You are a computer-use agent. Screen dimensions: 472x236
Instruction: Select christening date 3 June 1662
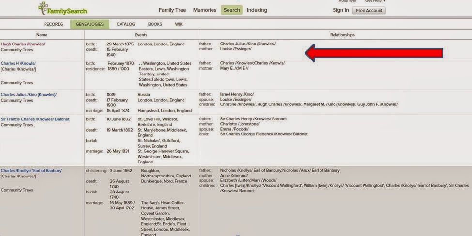tap(121, 171)
